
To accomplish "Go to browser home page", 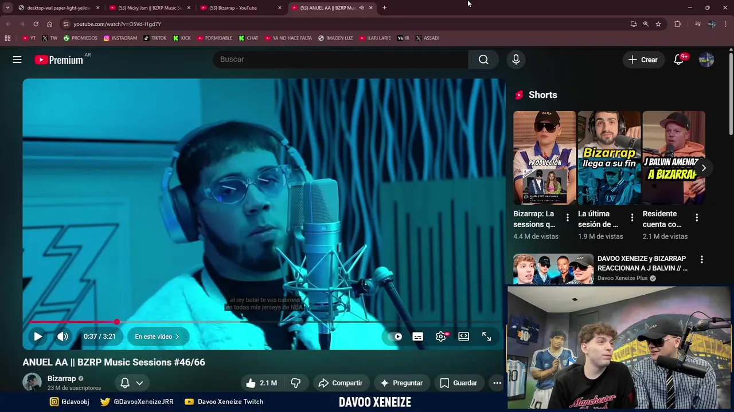I will [49, 24].
